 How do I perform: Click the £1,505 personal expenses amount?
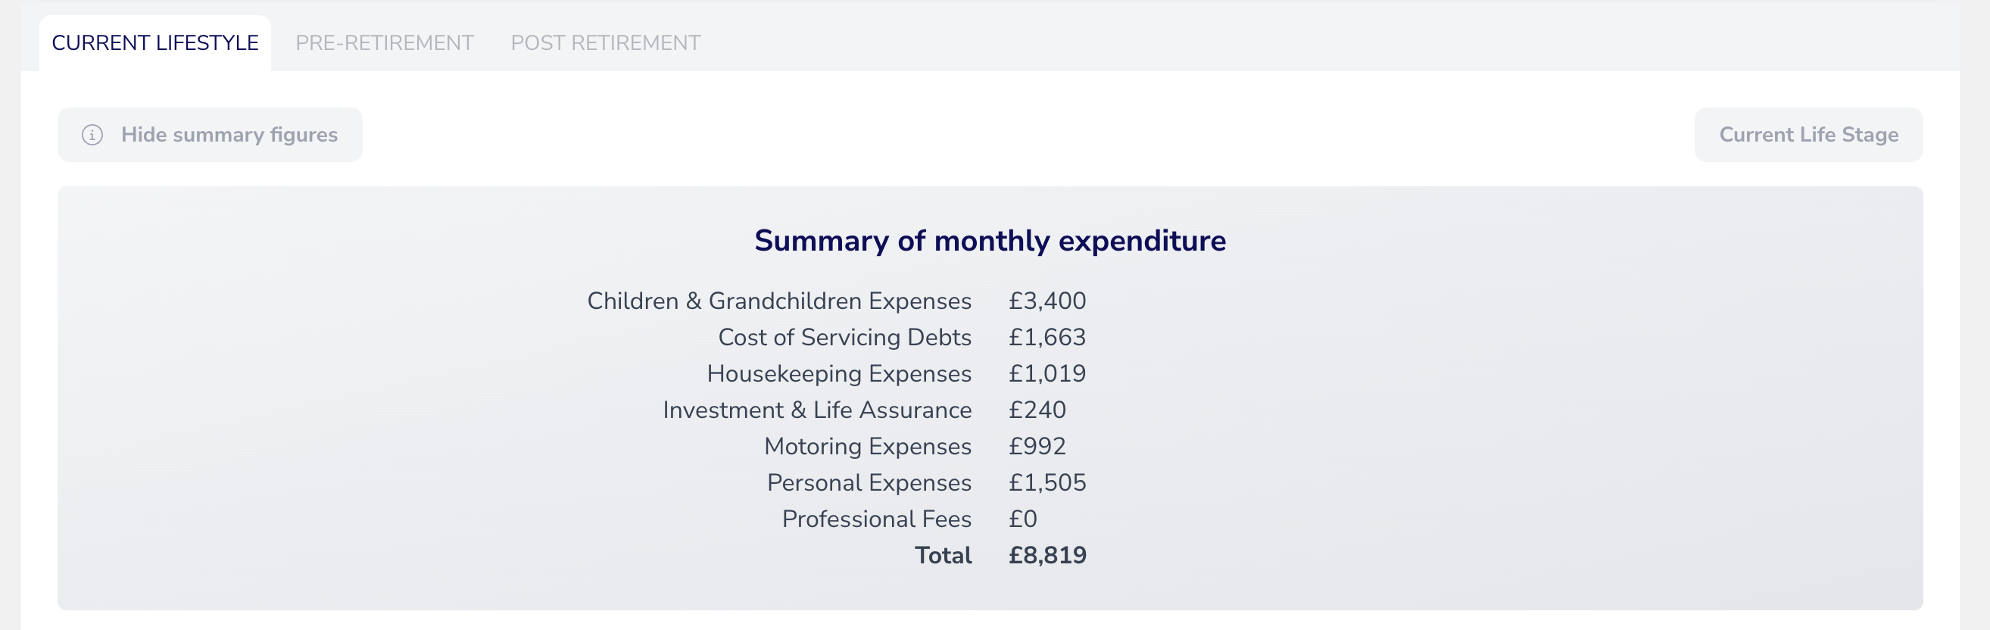[x=1046, y=482]
